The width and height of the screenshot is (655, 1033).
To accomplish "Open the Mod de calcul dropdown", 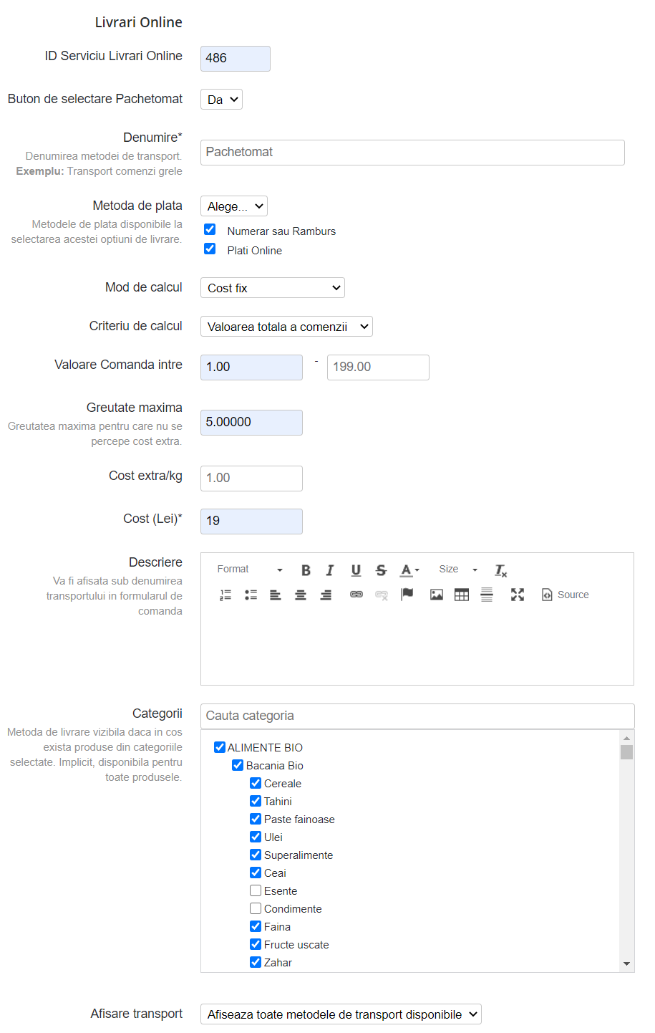I will pyautogui.click(x=272, y=288).
